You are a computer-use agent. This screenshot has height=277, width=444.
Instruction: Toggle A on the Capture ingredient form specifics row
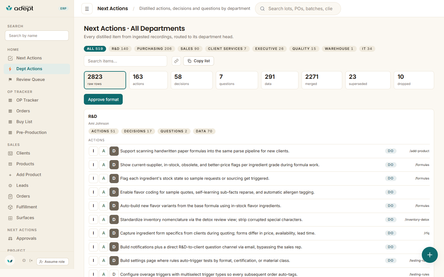click(x=104, y=233)
